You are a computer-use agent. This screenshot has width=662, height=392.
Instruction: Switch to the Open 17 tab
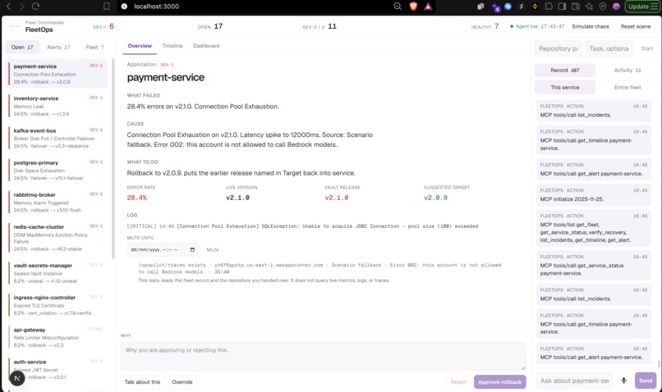[x=22, y=48]
